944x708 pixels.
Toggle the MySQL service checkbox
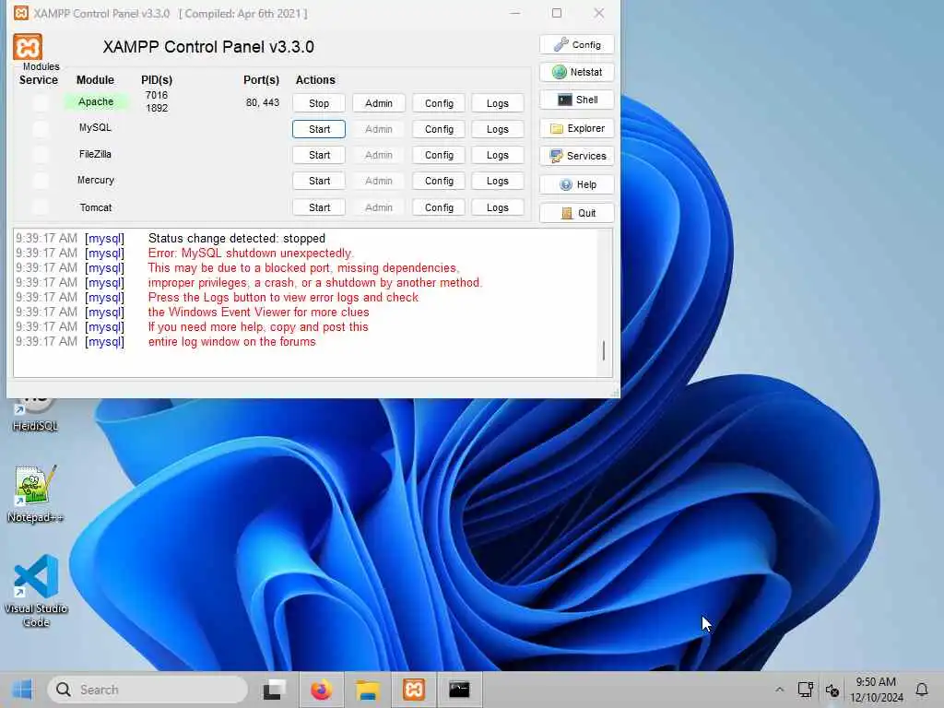[x=41, y=128]
